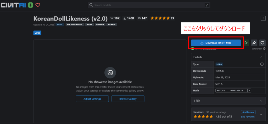Click the slash shortcut key badge
Image resolution: width=268 pixels, height=124 pixels.
207,5
